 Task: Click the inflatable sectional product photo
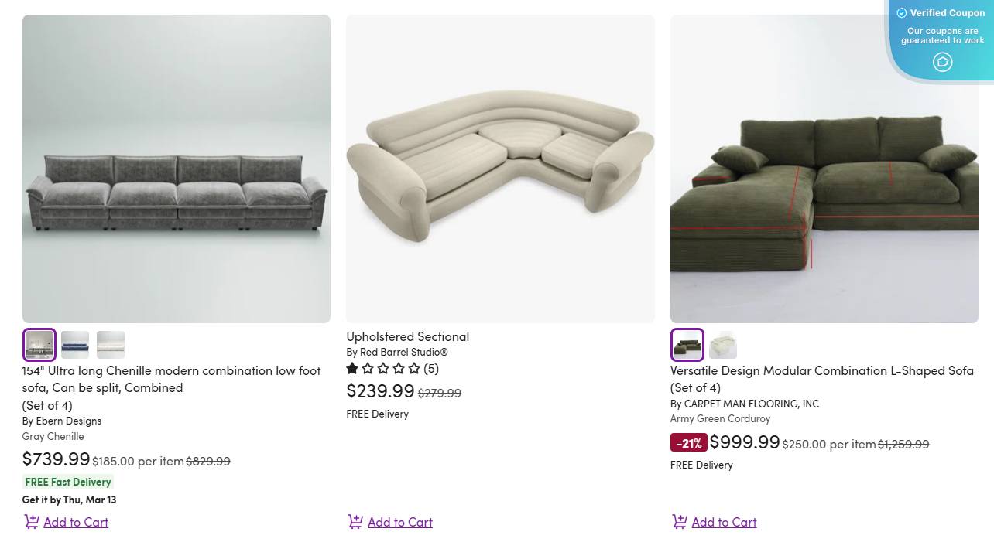click(x=500, y=169)
